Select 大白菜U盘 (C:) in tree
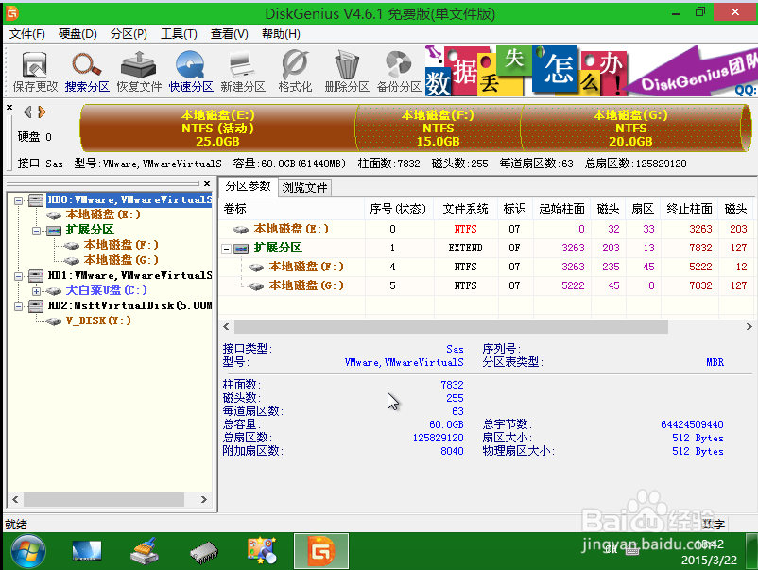Image resolution: width=758 pixels, height=570 pixels. [107, 290]
